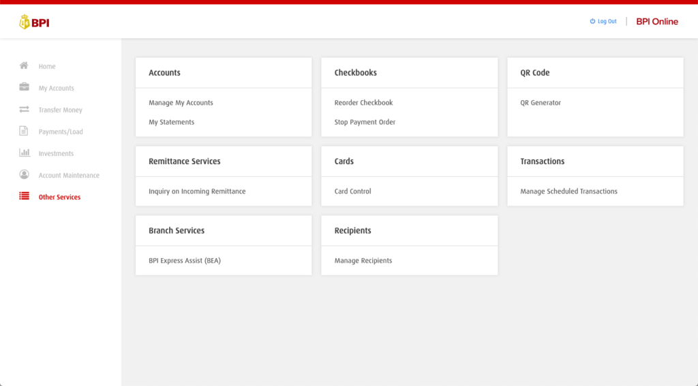698x386 pixels.
Task: Click the BPI logo in the header
Action: click(x=34, y=22)
